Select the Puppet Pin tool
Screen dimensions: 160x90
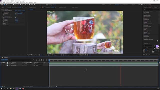[34, 5]
